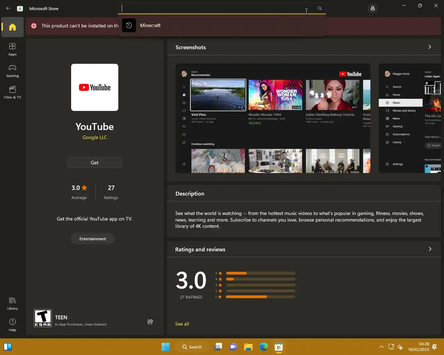
Task: Click the taskbar clock and date
Action: coord(418,347)
